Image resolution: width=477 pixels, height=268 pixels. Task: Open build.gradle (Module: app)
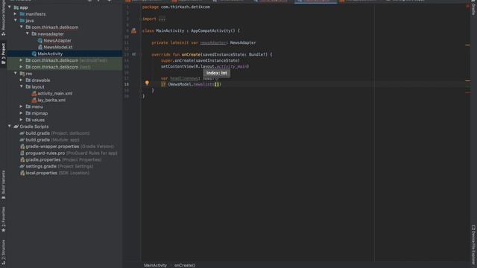click(52, 140)
